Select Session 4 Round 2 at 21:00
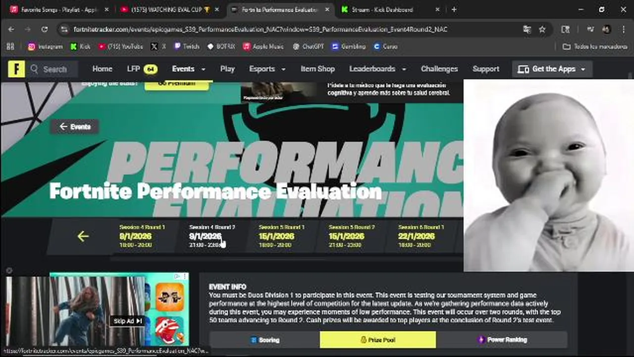 212,236
